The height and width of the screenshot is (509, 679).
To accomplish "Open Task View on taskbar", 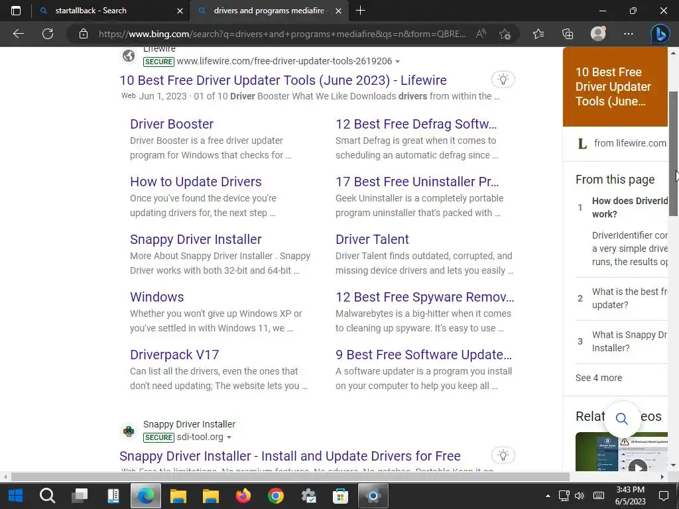I will coord(80,496).
